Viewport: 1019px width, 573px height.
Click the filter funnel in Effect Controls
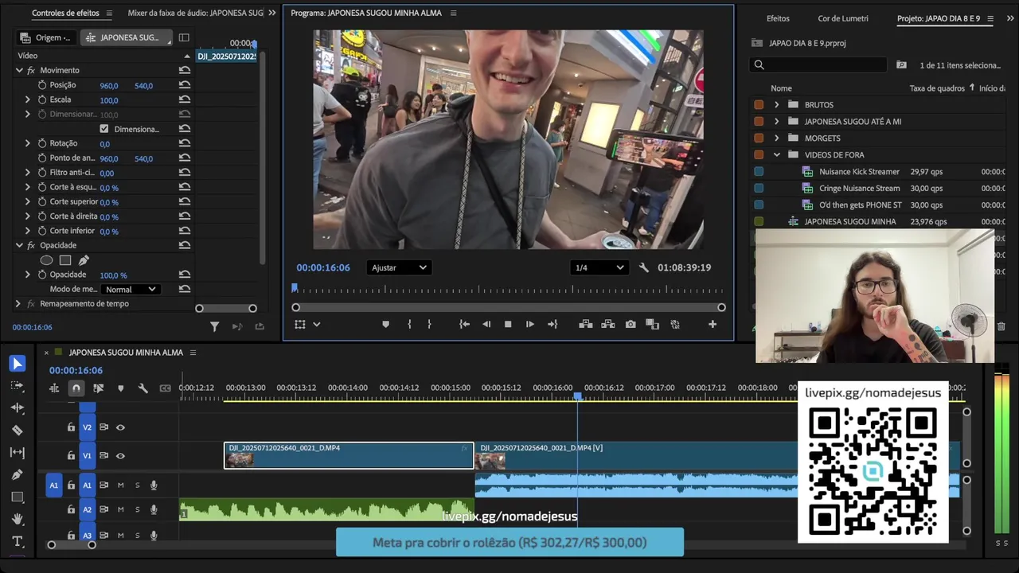(214, 326)
